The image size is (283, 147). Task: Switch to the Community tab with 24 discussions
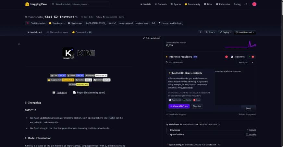pyautogui.click(x=82, y=32)
